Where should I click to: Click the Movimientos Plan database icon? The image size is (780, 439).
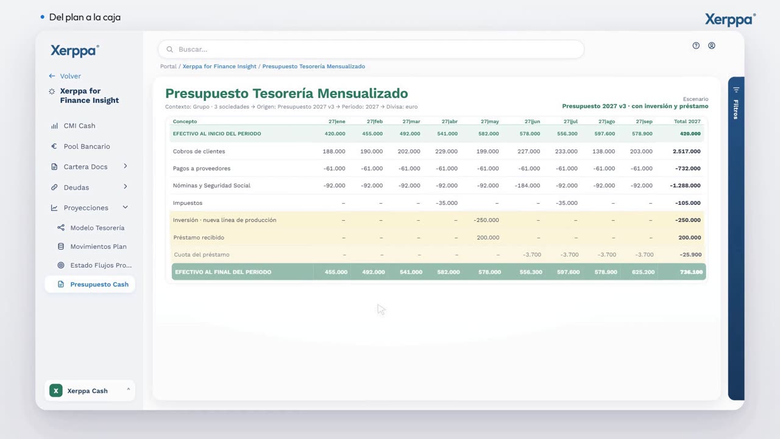click(x=61, y=246)
